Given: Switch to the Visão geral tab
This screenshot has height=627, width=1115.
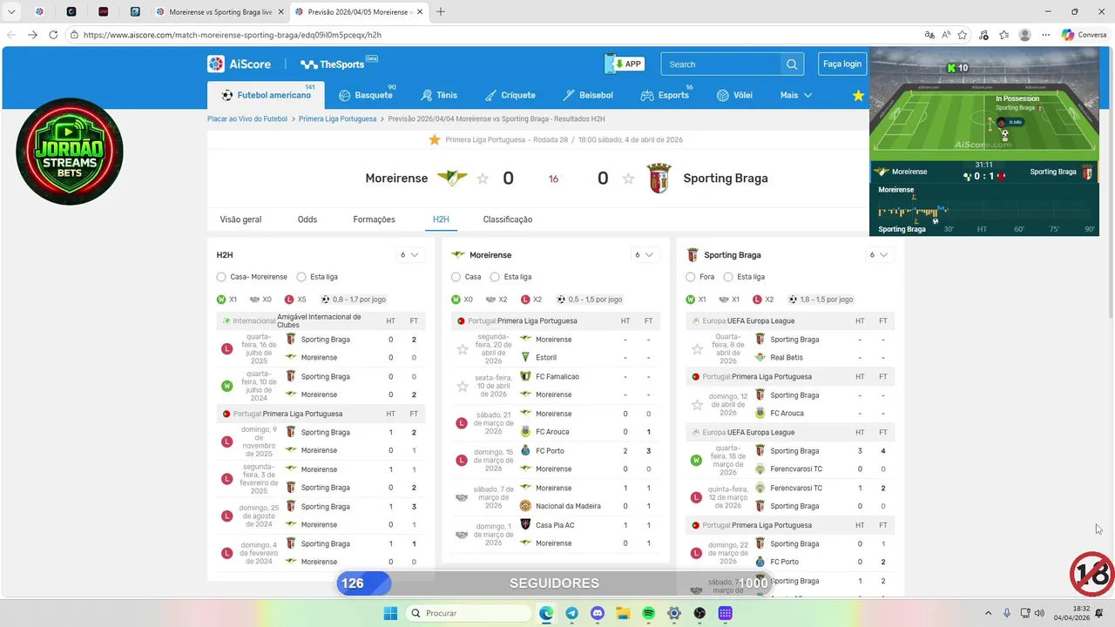Looking at the screenshot, I should click(240, 219).
